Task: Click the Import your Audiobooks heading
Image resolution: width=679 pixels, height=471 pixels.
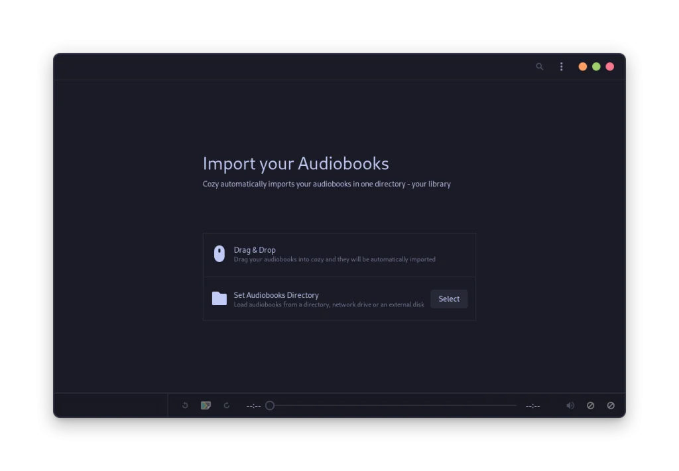Action: point(296,163)
